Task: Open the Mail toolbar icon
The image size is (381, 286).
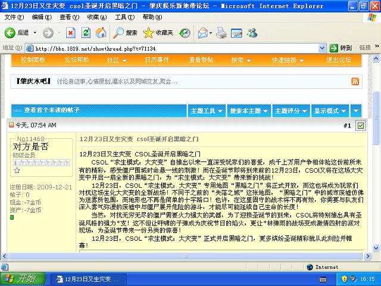Action: click(203, 32)
